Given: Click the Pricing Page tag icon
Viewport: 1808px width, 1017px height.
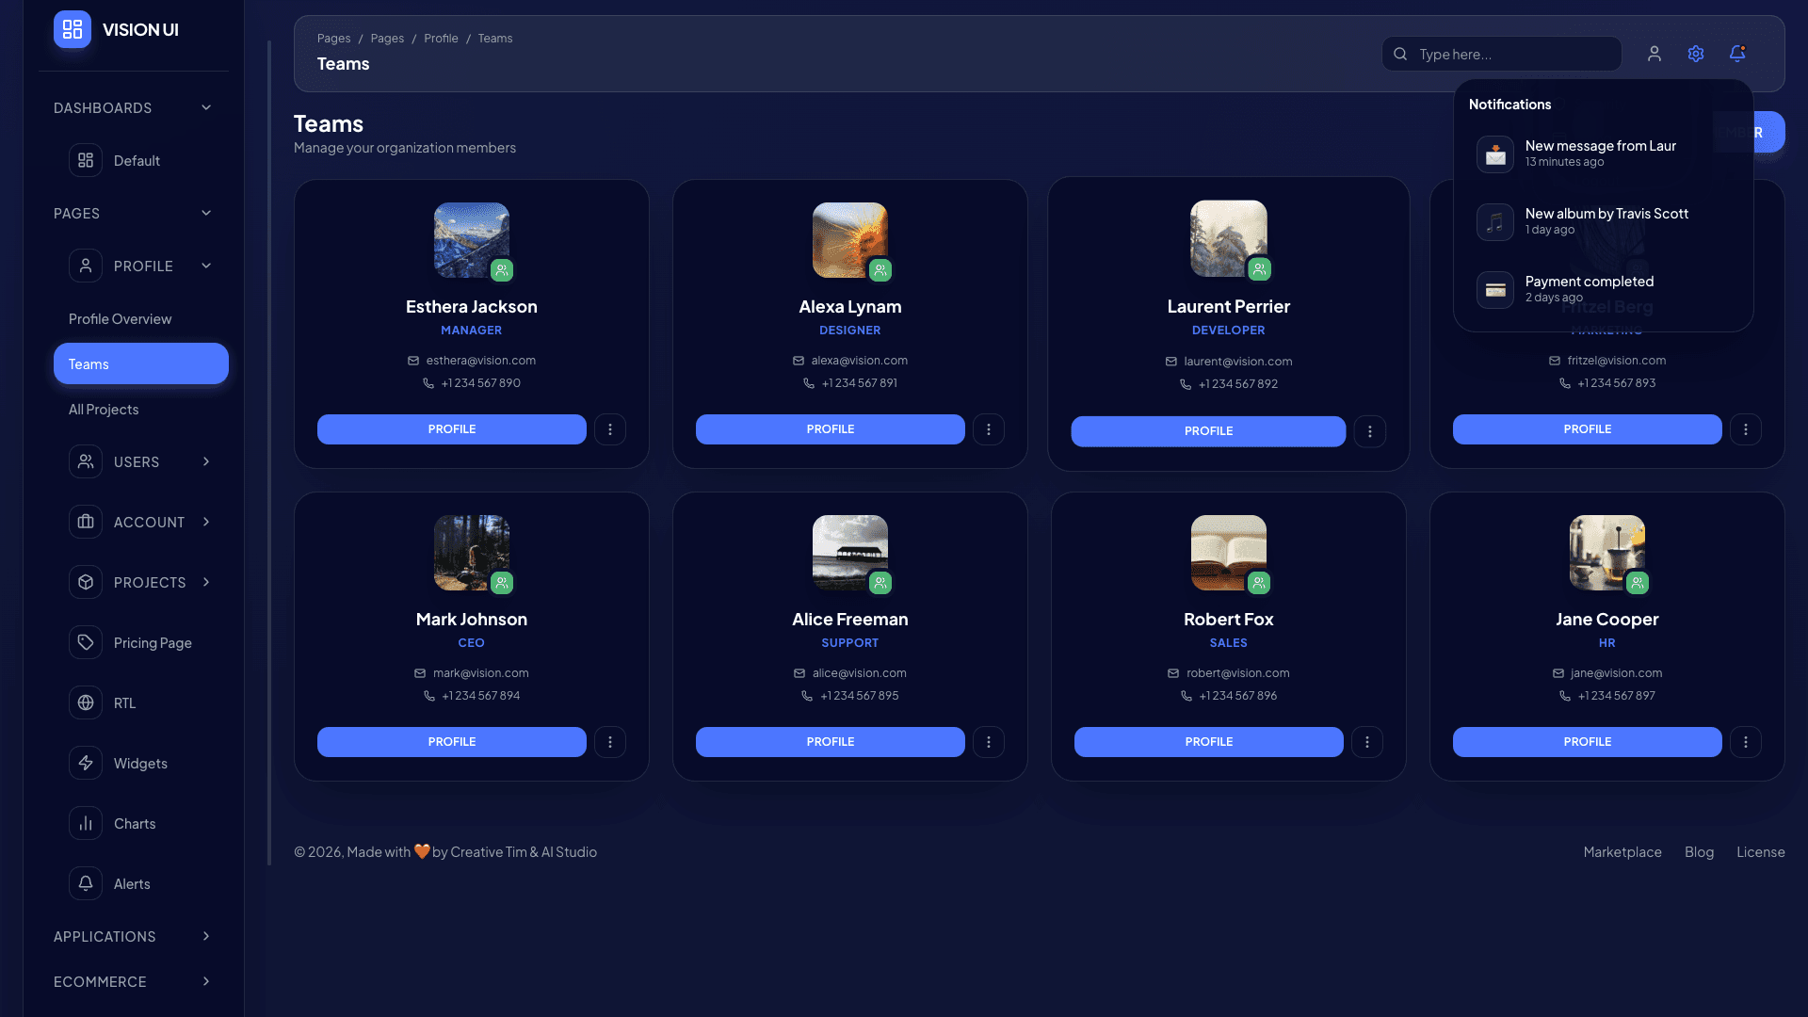Looking at the screenshot, I should [x=86, y=642].
